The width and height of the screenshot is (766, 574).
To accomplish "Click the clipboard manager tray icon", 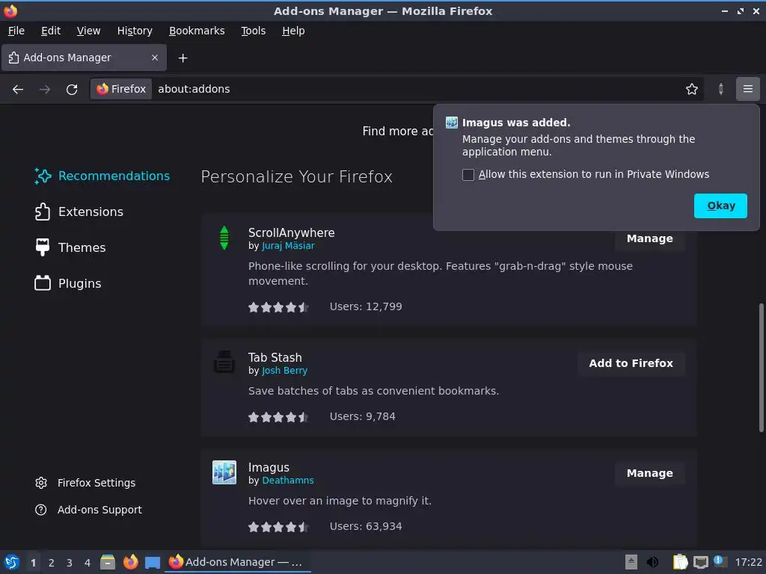I will (x=680, y=562).
